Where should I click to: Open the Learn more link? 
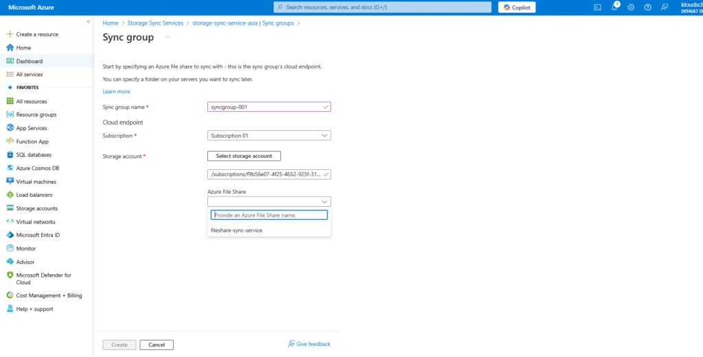116,91
